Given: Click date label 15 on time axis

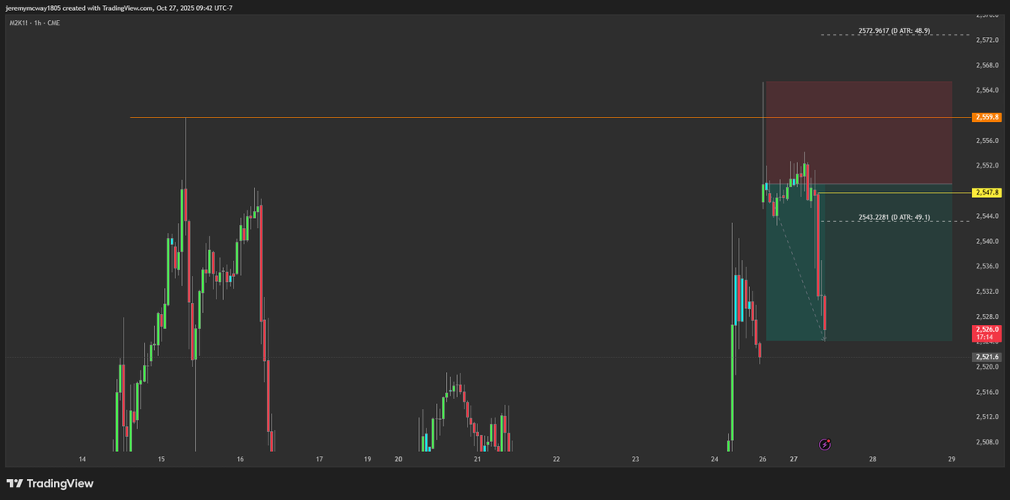Looking at the screenshot, I should click(161, 460).
